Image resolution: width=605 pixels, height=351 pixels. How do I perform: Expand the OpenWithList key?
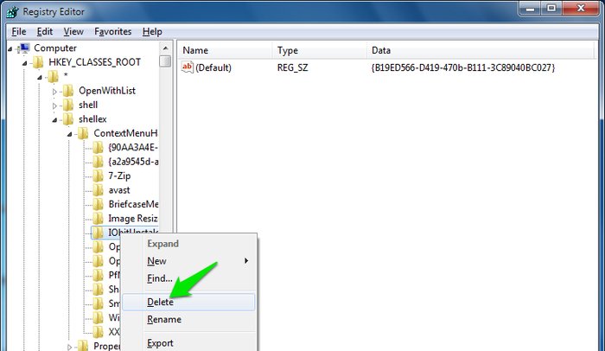pyautogui.click(x=54, y=92)
